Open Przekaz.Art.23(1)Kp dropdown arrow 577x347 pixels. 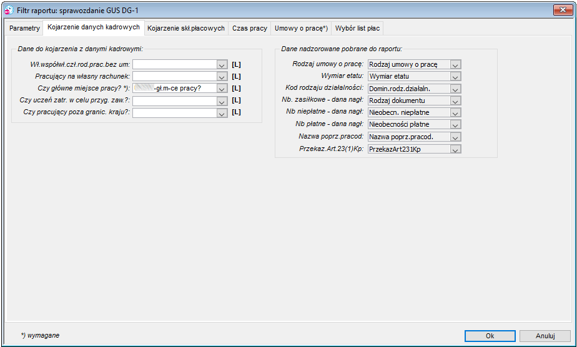456,149
